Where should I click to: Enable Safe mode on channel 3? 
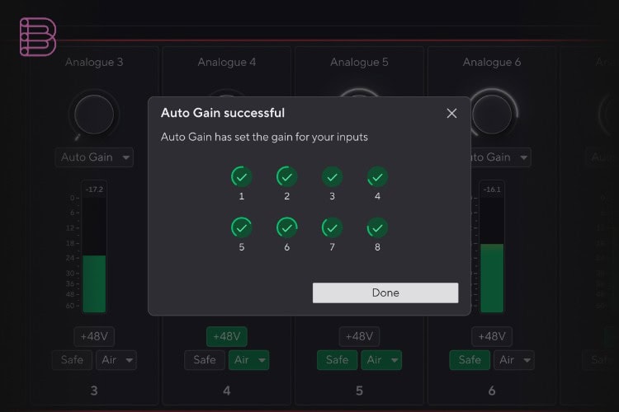tap(72, 360)
